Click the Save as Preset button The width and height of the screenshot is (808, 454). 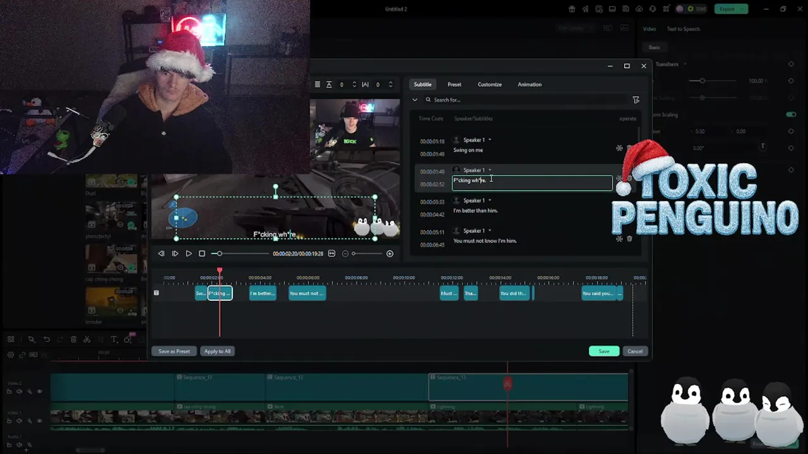pos(174,351)
